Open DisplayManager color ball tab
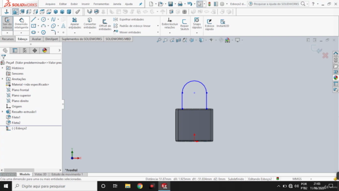Screen dimensions: 339x191 (44, 50)
